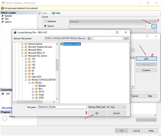Click the JOBS folder icon

(x=36, y=97)
